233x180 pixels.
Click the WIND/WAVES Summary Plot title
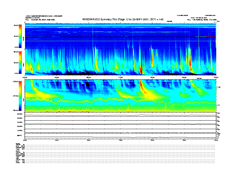[123, 19]
